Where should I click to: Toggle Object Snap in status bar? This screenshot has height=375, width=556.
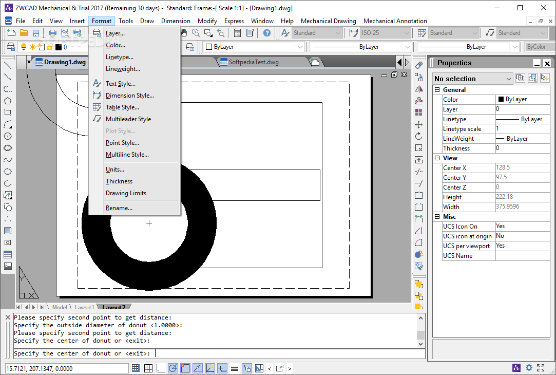point(185,368)
